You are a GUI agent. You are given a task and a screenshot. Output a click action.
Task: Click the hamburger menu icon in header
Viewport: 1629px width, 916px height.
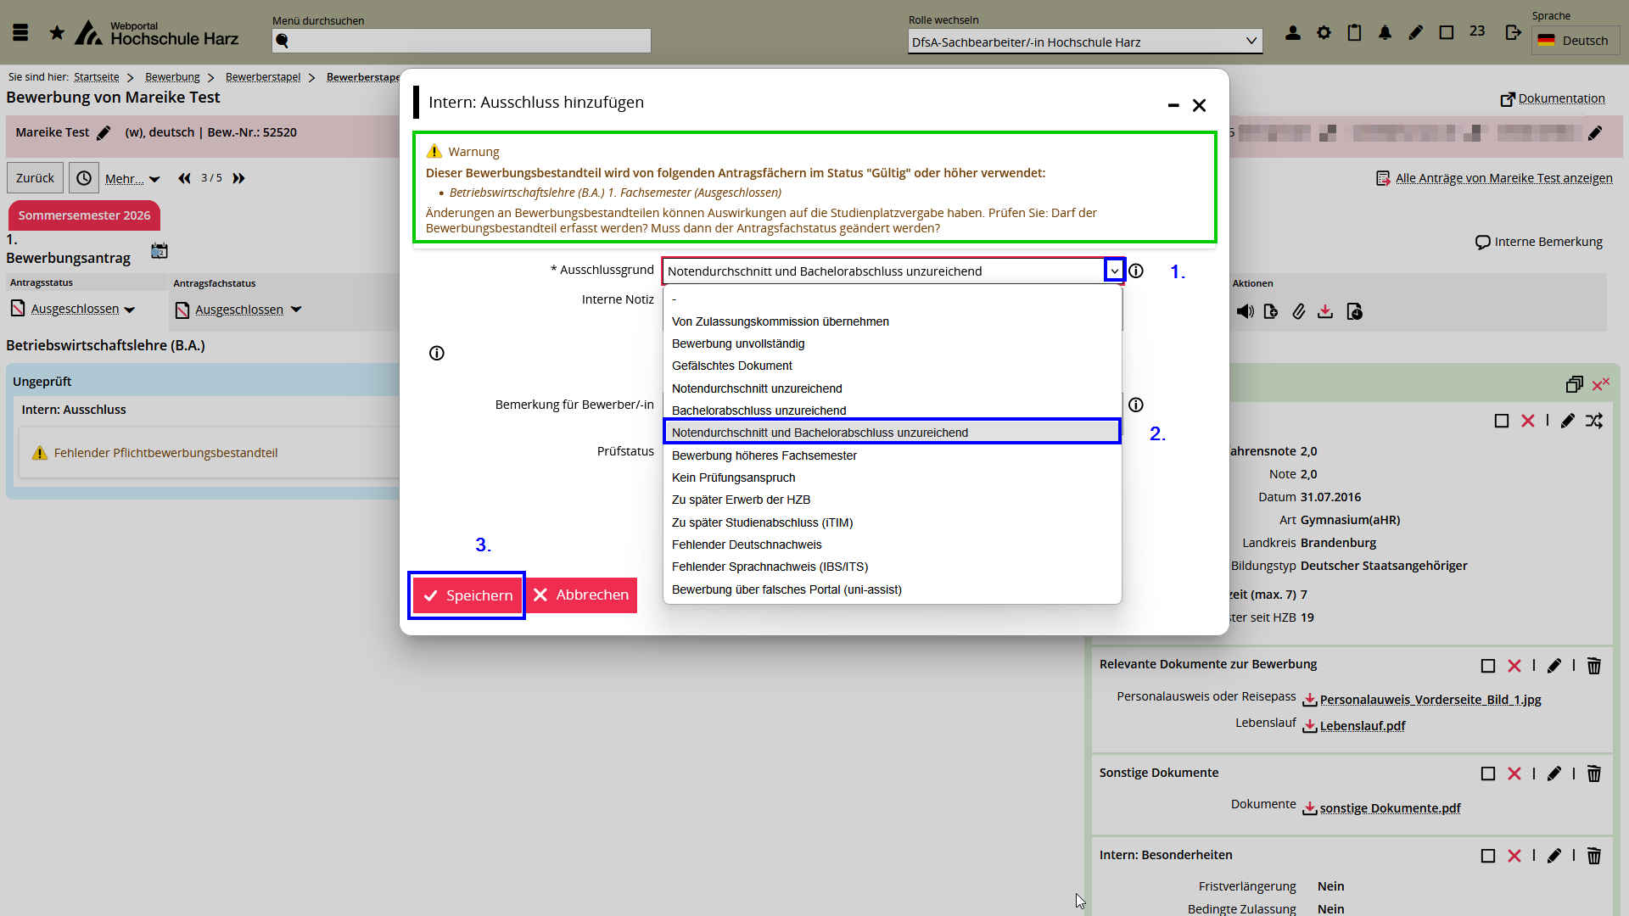(20, 33)
